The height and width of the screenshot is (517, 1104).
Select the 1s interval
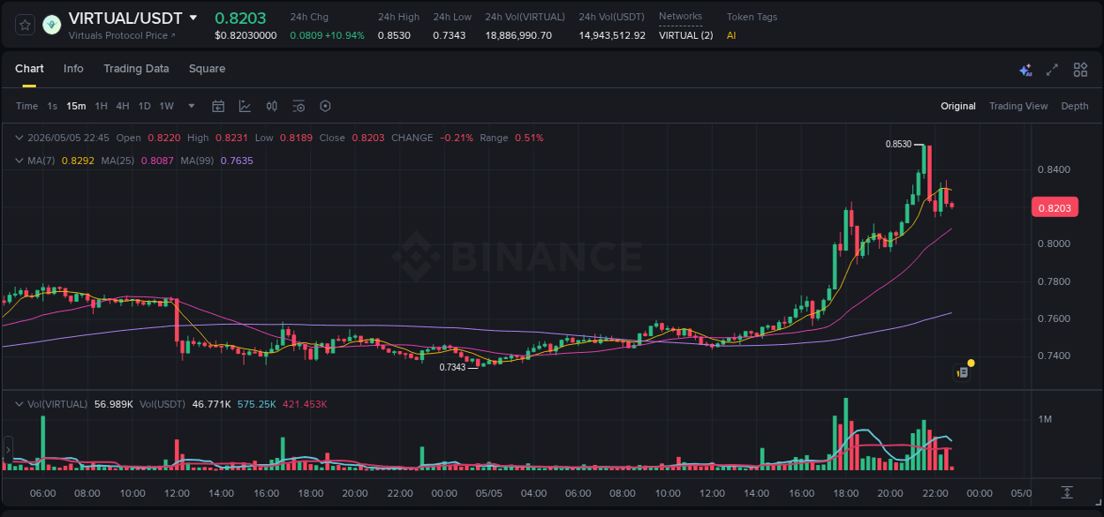[52, 106]
